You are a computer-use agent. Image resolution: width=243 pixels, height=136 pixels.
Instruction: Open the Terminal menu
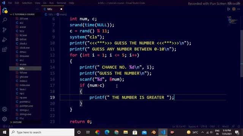click(61, 3)
